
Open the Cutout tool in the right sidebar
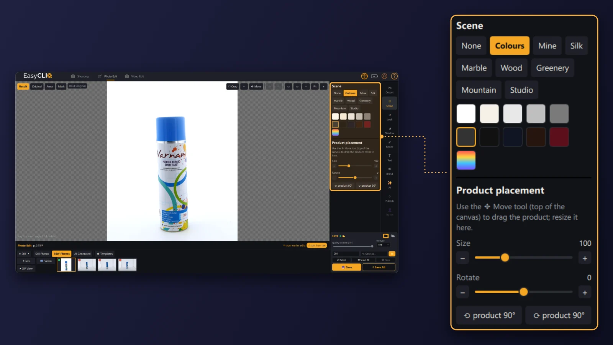pyautogui.click(x=390, y=90)
